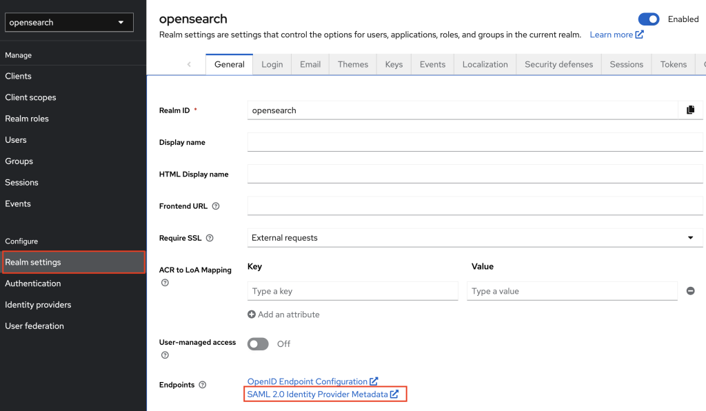Show help for User-managed access
The width and height of the screenshot is (706, 411).
click(x=165, y=355)
